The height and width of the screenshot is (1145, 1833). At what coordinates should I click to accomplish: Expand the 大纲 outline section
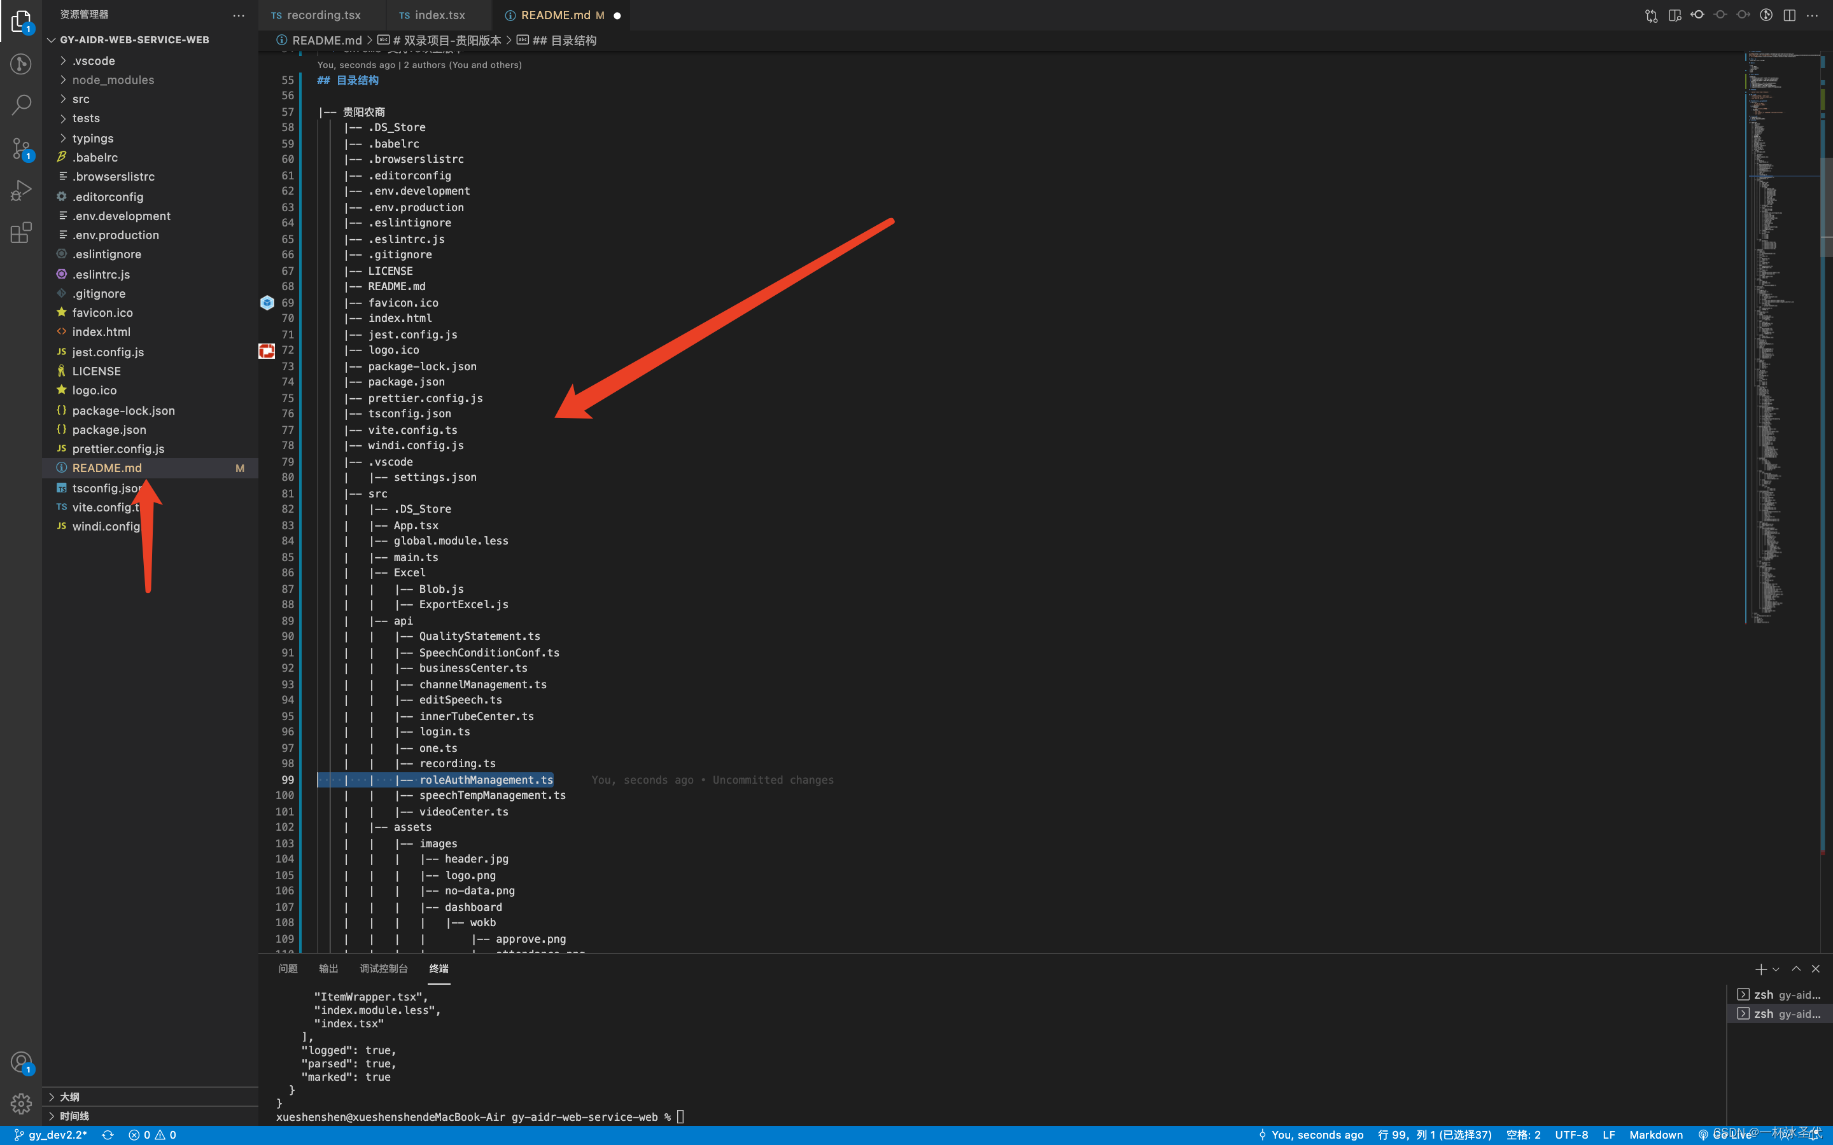coord(69,1097)
